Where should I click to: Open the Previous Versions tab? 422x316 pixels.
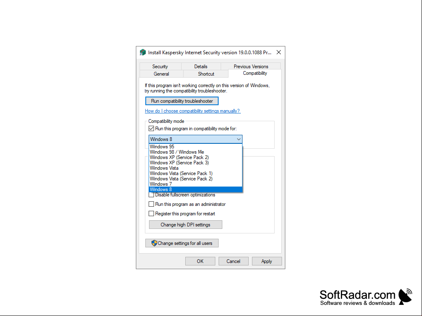coord(251,67)
